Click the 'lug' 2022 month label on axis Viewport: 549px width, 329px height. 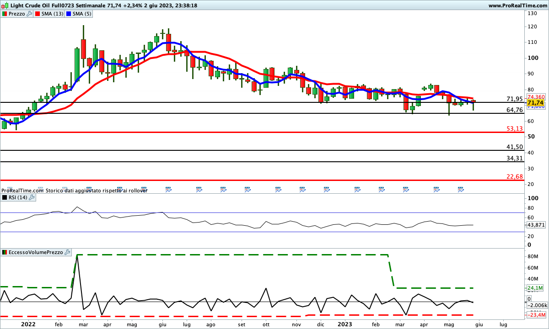[x=187, y=324]
